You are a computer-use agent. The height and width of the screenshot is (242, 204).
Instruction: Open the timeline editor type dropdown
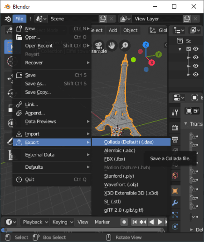(11, 222)
